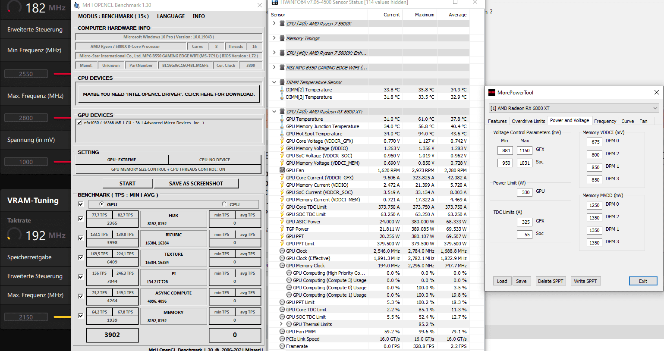The image size is (664, 351).
Task: Click the yellow VRAM Max. Frequenz slider track
Action: coord(62,317)
